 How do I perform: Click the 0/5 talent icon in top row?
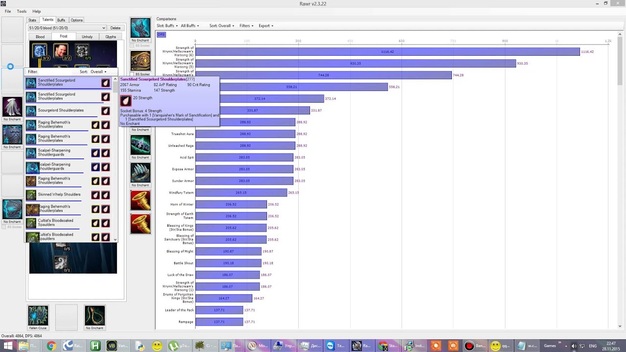point(82,51)
